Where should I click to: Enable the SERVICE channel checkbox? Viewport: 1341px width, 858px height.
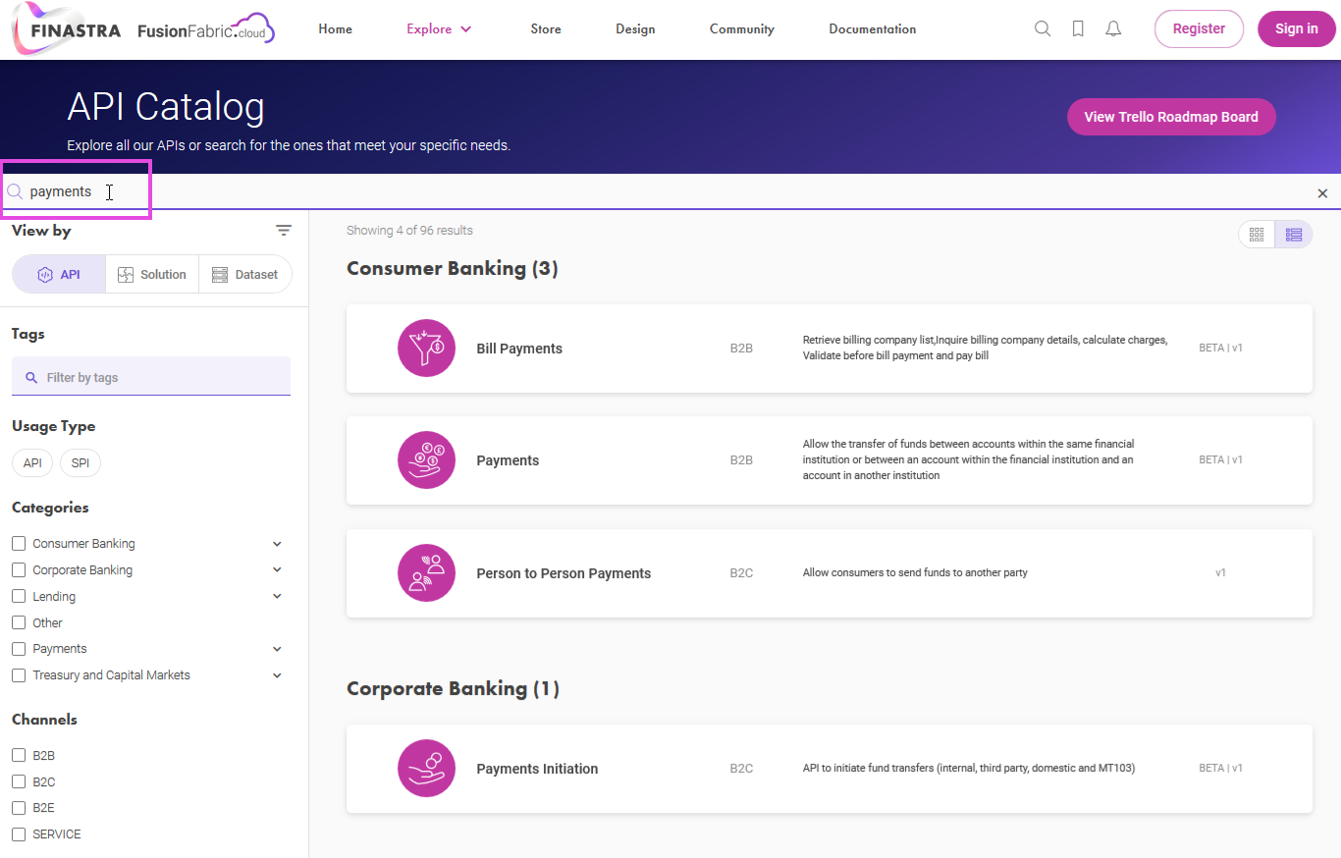(x=19, y=834)
